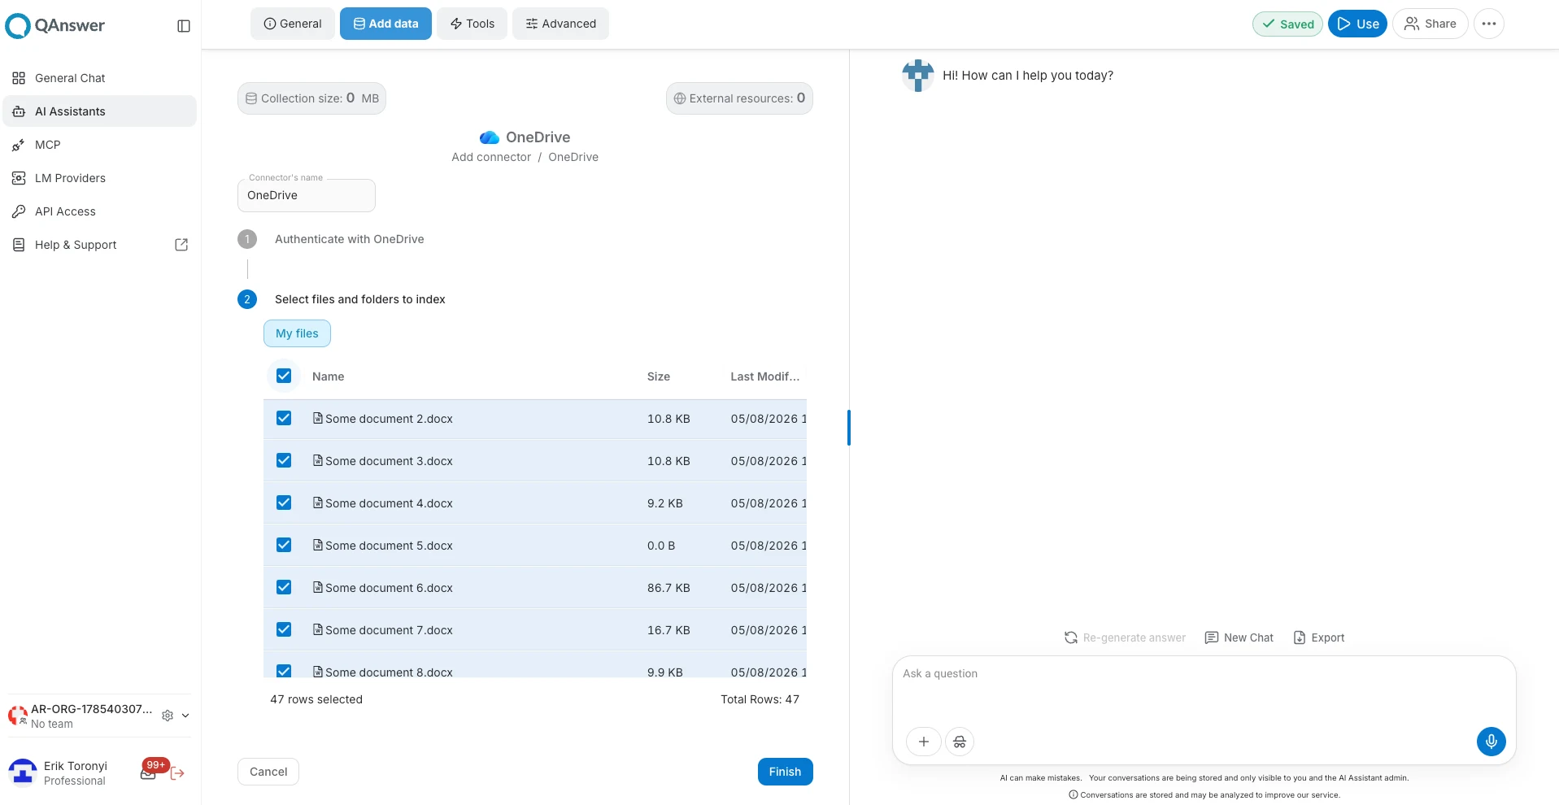Switch to the General tab
This screenshot has width=1559, height=805.
click(x=293, y=24)
